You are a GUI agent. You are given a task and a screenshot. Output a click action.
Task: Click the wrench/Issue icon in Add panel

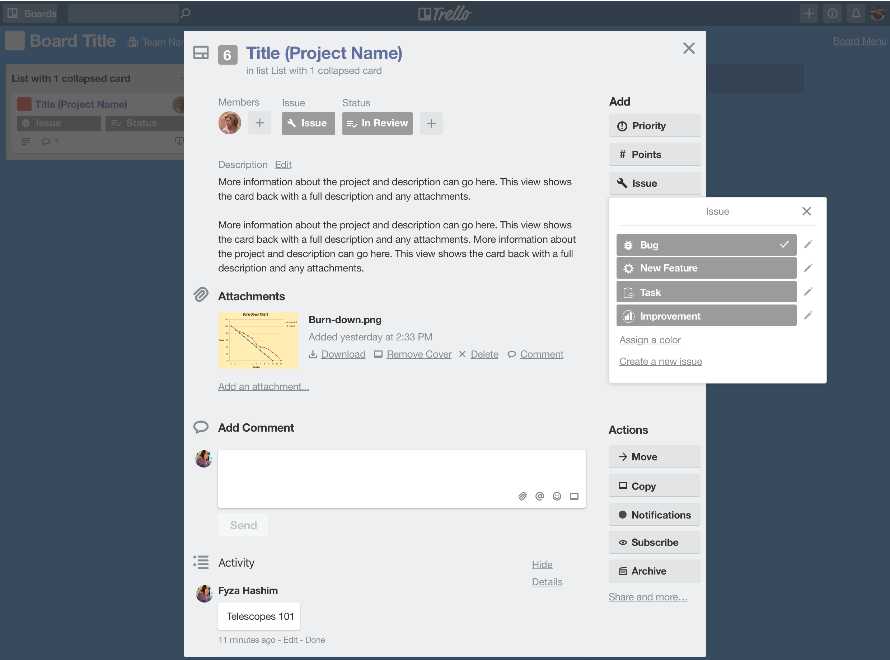(x=621, y=182)
